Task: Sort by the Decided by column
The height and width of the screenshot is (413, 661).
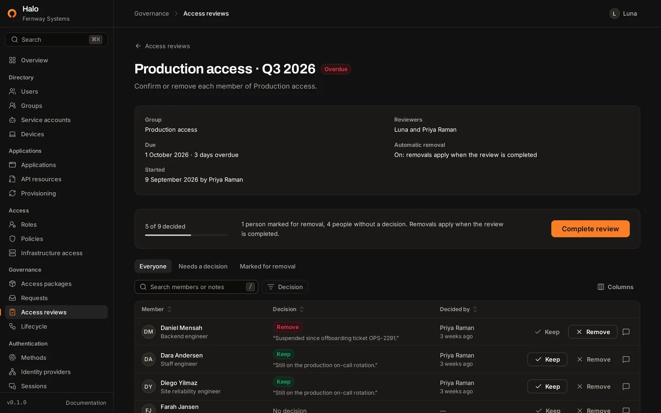Action: [459, 309]
